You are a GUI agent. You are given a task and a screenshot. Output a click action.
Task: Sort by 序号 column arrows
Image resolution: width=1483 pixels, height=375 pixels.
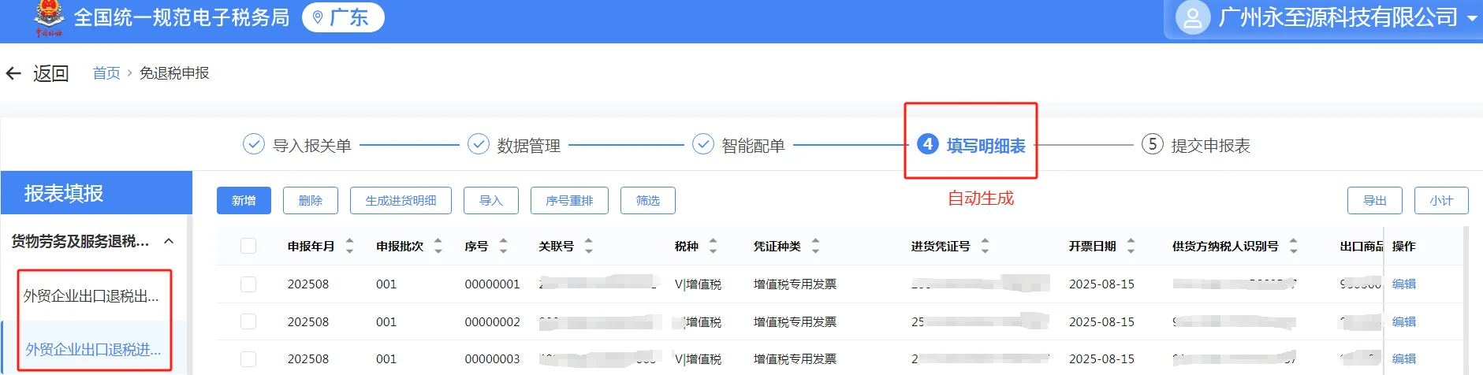[503, 246]
